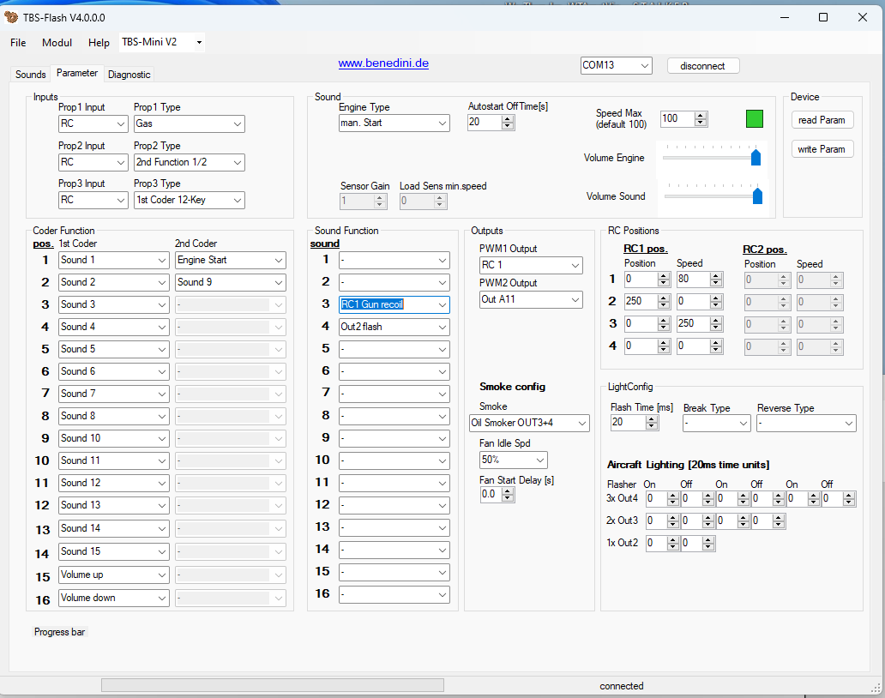Click the first 2x Out3 On field

click(x=656, y=520)
